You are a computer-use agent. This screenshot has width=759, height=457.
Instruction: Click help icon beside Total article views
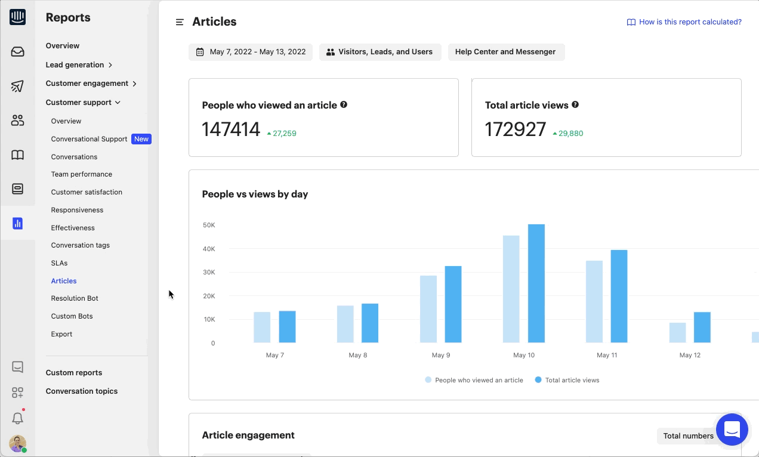pyautogui.click(x=575, y=104)
